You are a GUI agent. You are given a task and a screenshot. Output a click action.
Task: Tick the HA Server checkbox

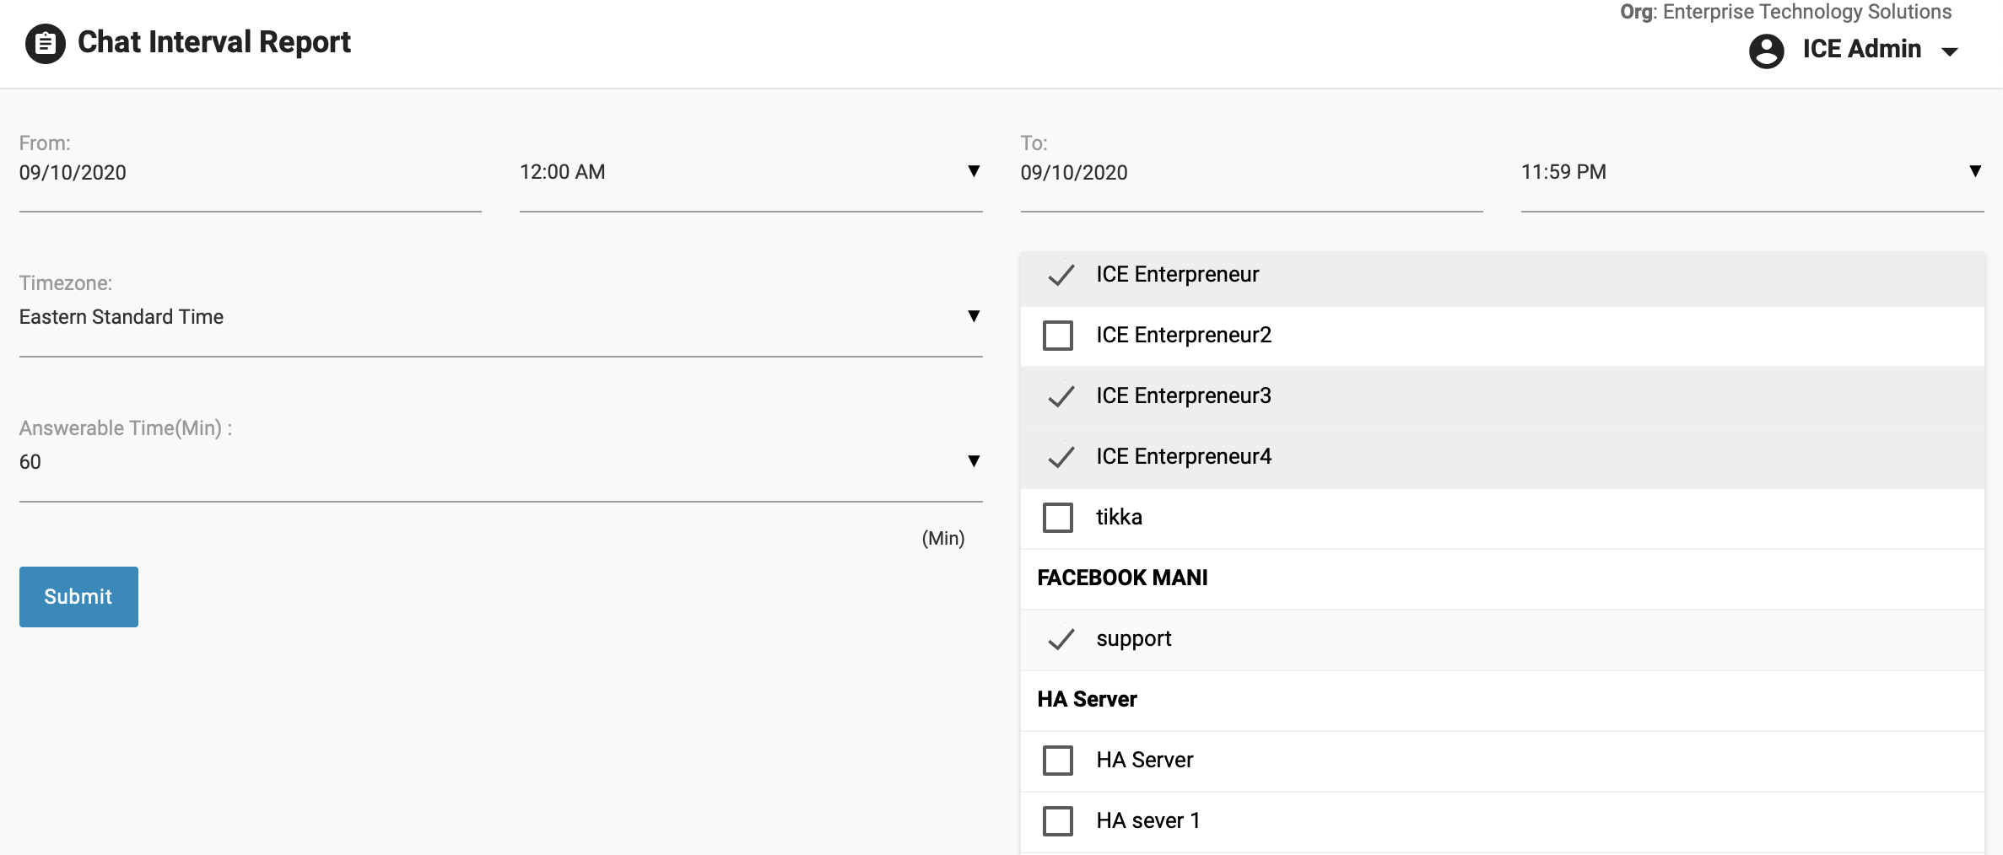coord(1058,761)
